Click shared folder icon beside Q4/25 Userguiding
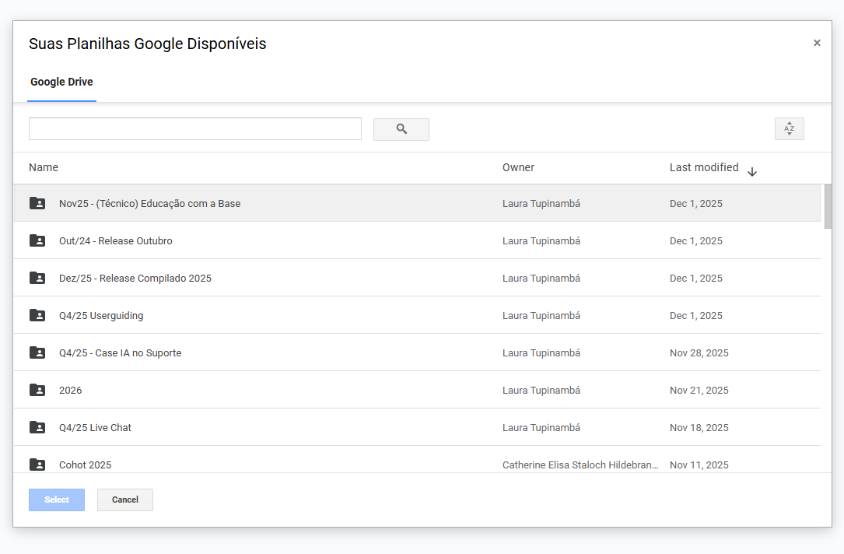The height and width of the screenshot is (554, 844). tap(37, 316)
